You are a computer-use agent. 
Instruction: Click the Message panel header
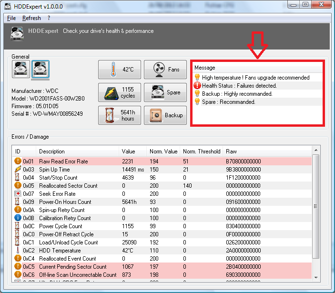pos(257,68)
